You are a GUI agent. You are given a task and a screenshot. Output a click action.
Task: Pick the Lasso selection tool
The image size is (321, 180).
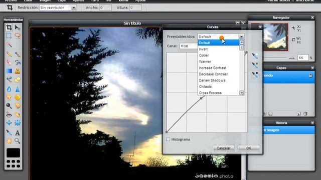tap(18, 35)
